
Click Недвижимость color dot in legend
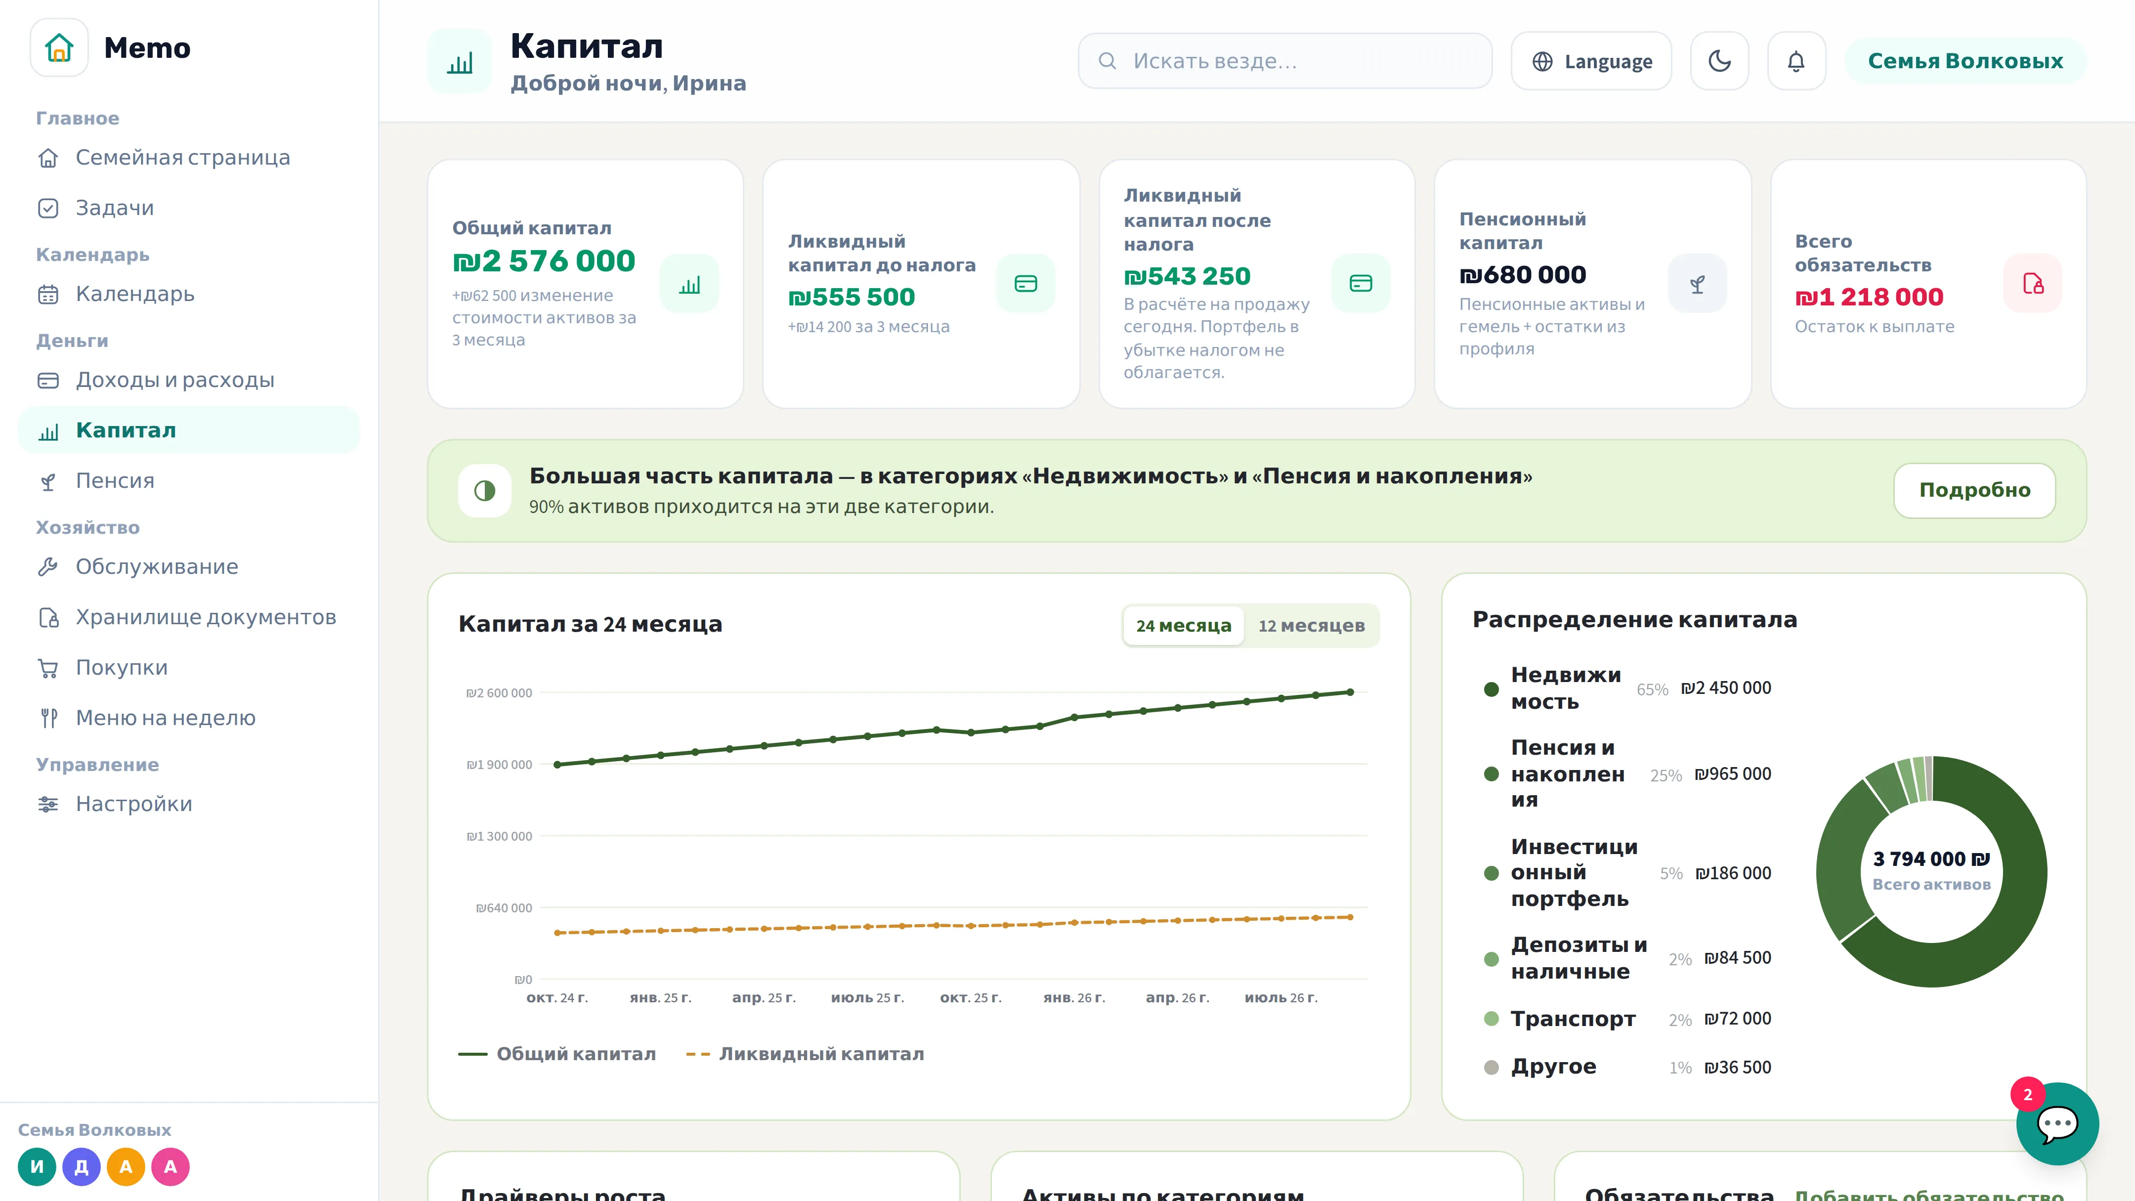(x=1491, y=689)
